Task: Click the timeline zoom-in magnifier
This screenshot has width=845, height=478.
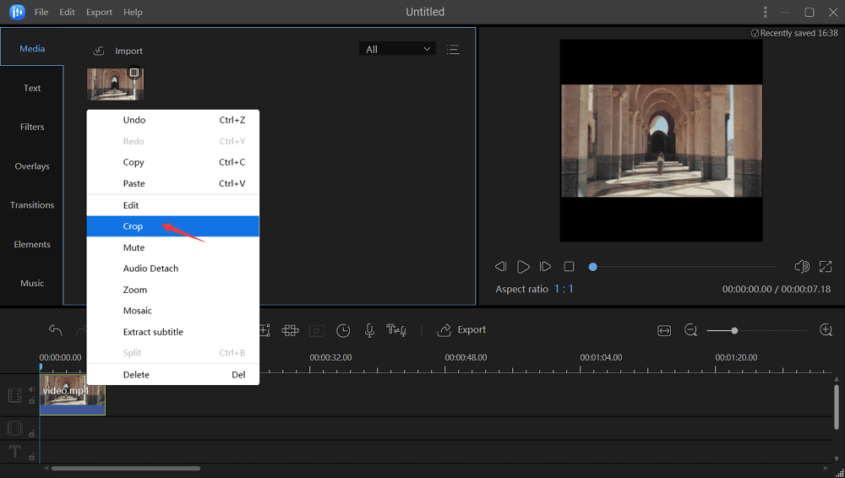Action: pyautogui.click(x=826, y=330)
